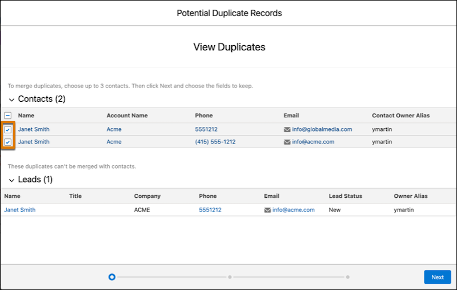Click the second step dot in progress bar

(x=230, y=277)
